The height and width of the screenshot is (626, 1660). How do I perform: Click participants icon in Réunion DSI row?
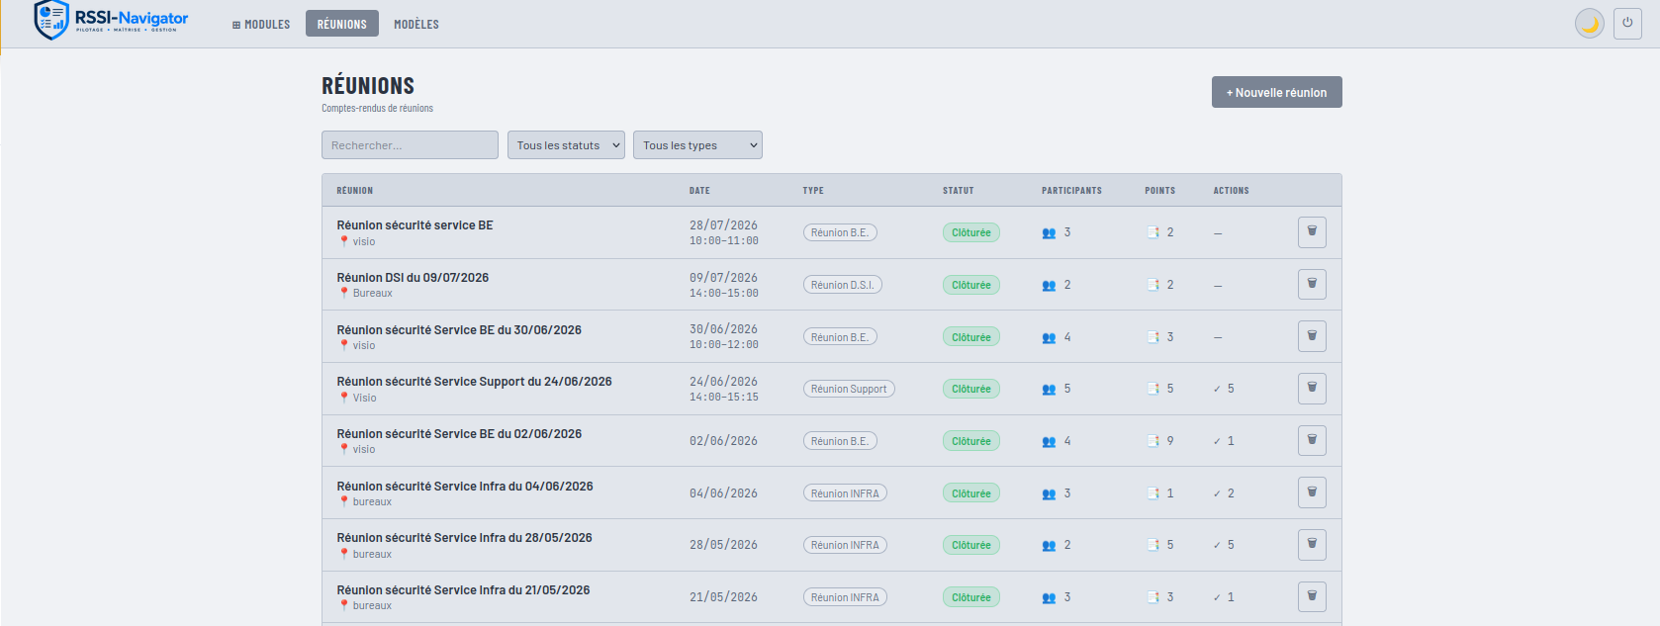(x=1049, y=286)
